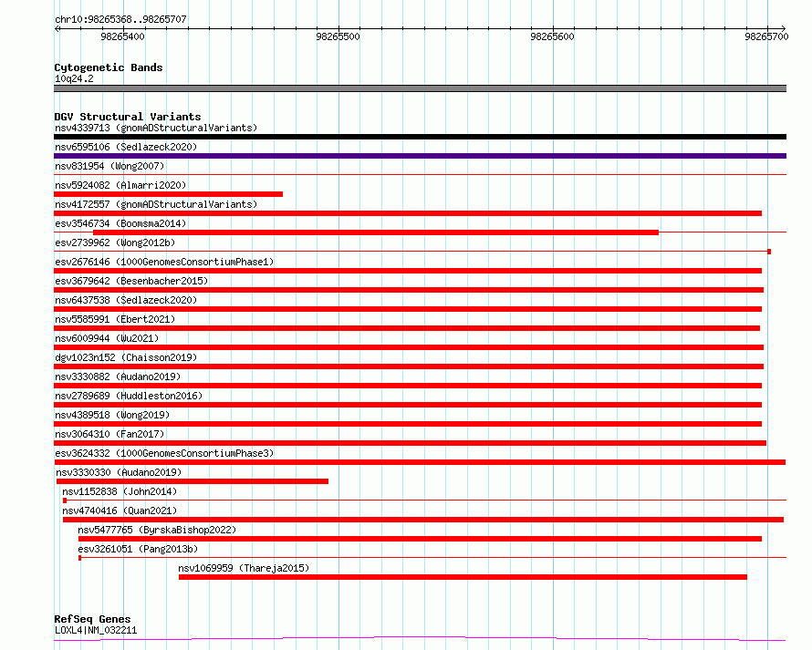This screenshot has height=650, width=812.
Task: Open variant nsv4740416 Quan2021 label
Action: (x=120, y=511)
